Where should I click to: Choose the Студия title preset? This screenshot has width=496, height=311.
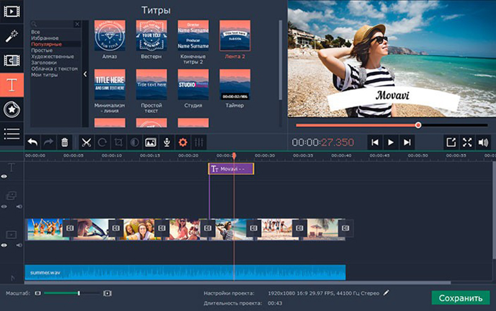click(193, 85)
